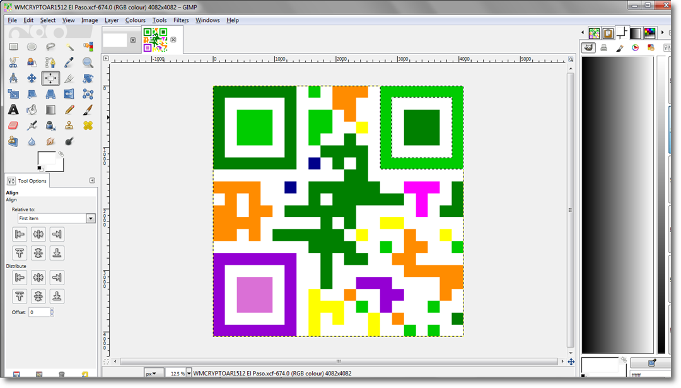681x388 pixels.
Task: Select the Rectangle Select tool
Action: point(13,47)
